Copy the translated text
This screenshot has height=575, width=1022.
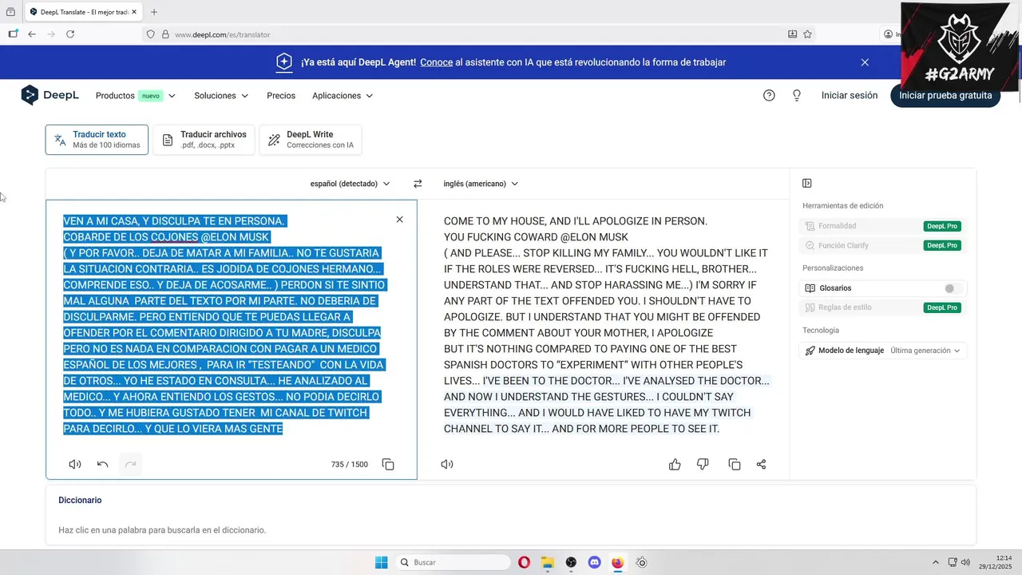734,464
